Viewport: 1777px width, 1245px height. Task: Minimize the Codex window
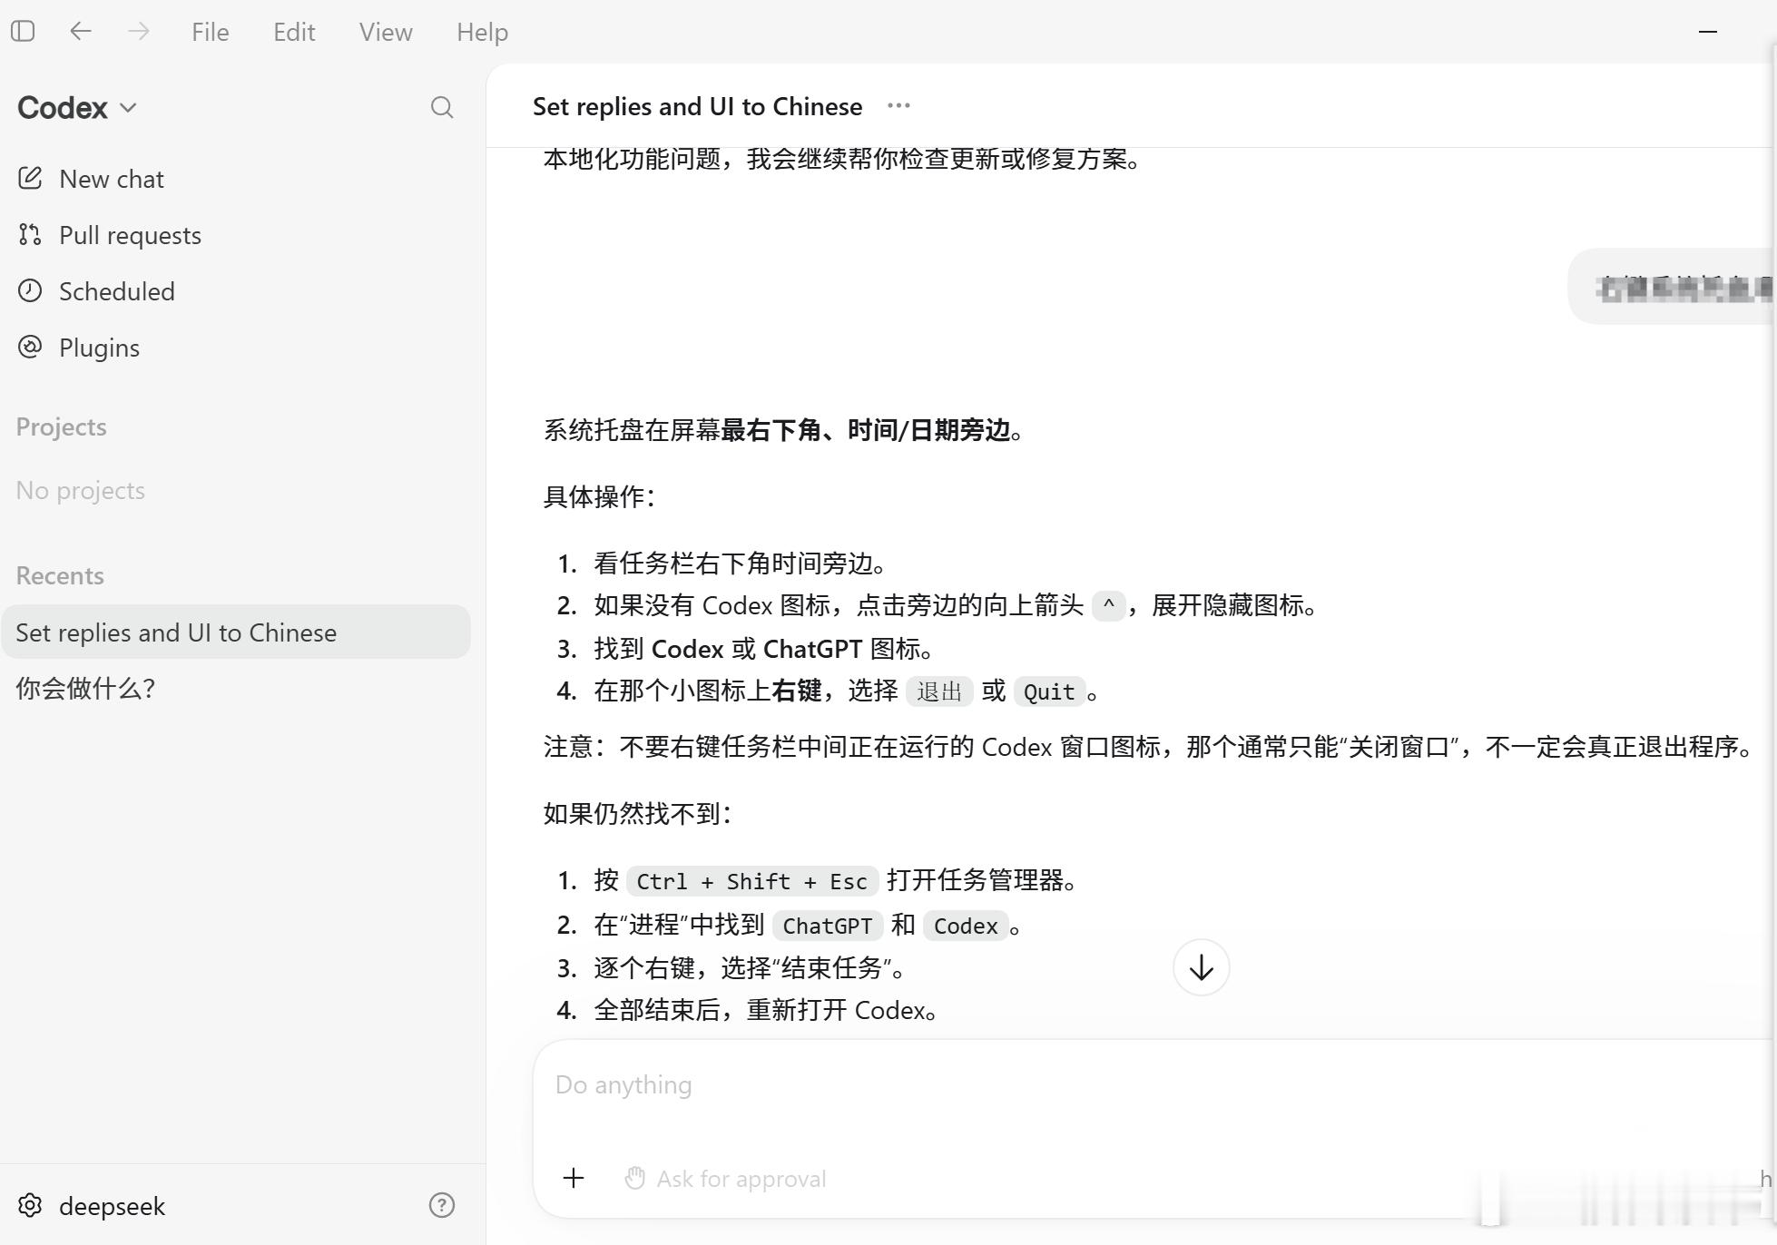[x=1708, y=32]
